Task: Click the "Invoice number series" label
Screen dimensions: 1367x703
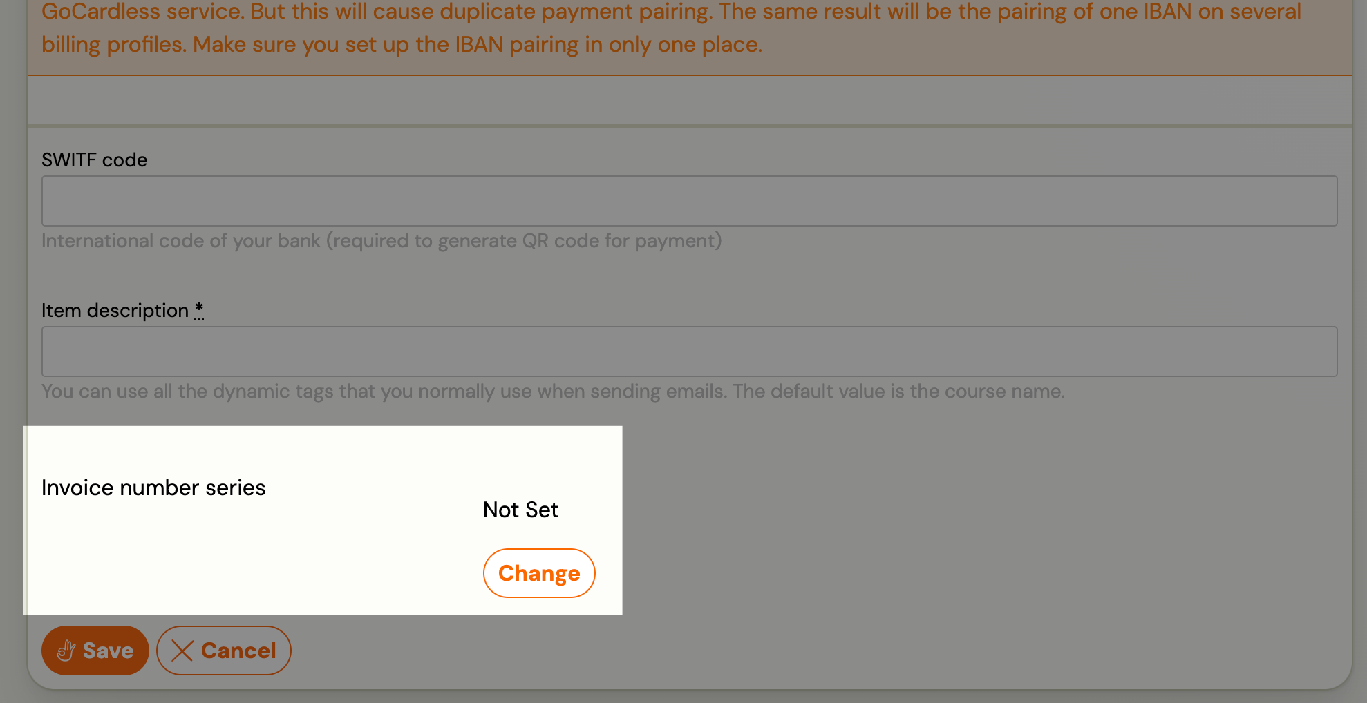Action: click(153, 488)
